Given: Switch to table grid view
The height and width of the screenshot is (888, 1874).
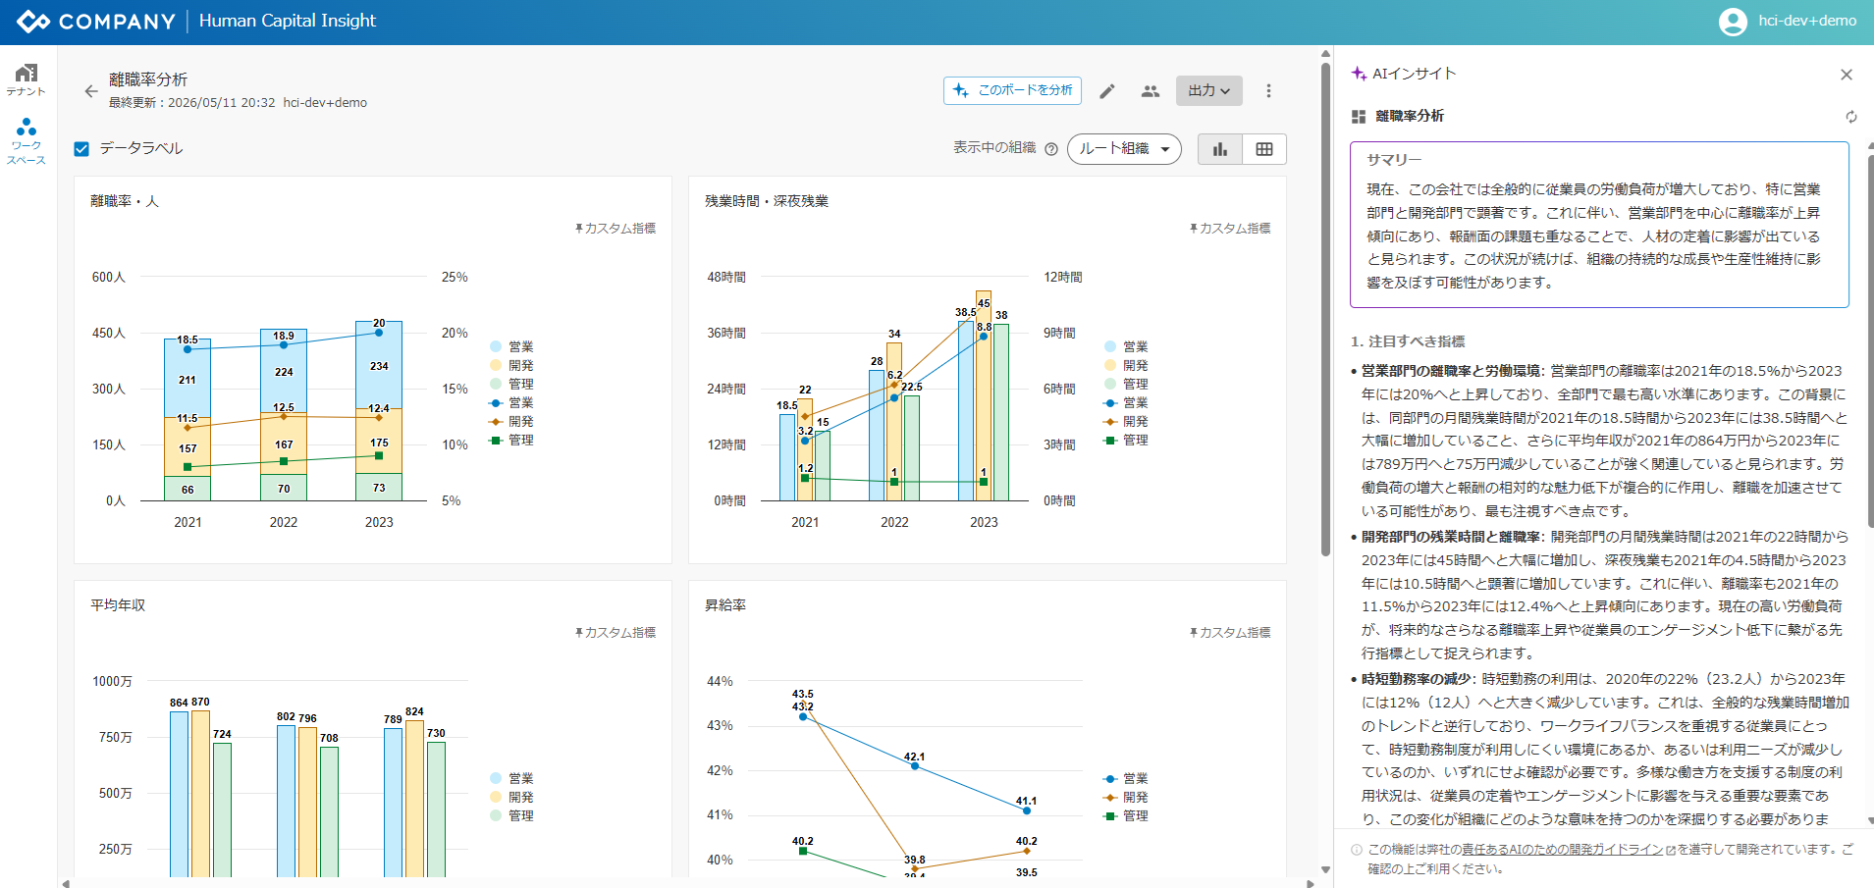Looking at the screenshot, I should pos(1264,149).
